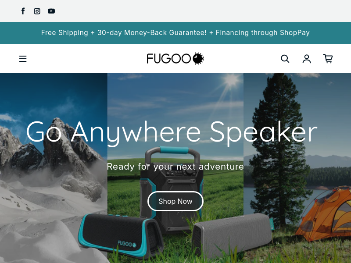The height and width of the screenshot is (263, 351).
Task: Click the Free Shipping announcement bar
Action: coord(175,33)
